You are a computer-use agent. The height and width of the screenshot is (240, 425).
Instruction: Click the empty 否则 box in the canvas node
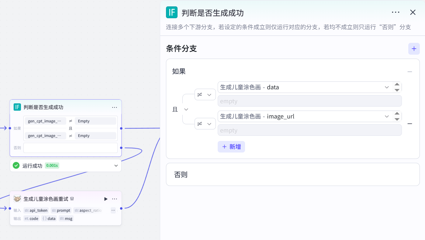coord(71,148)
